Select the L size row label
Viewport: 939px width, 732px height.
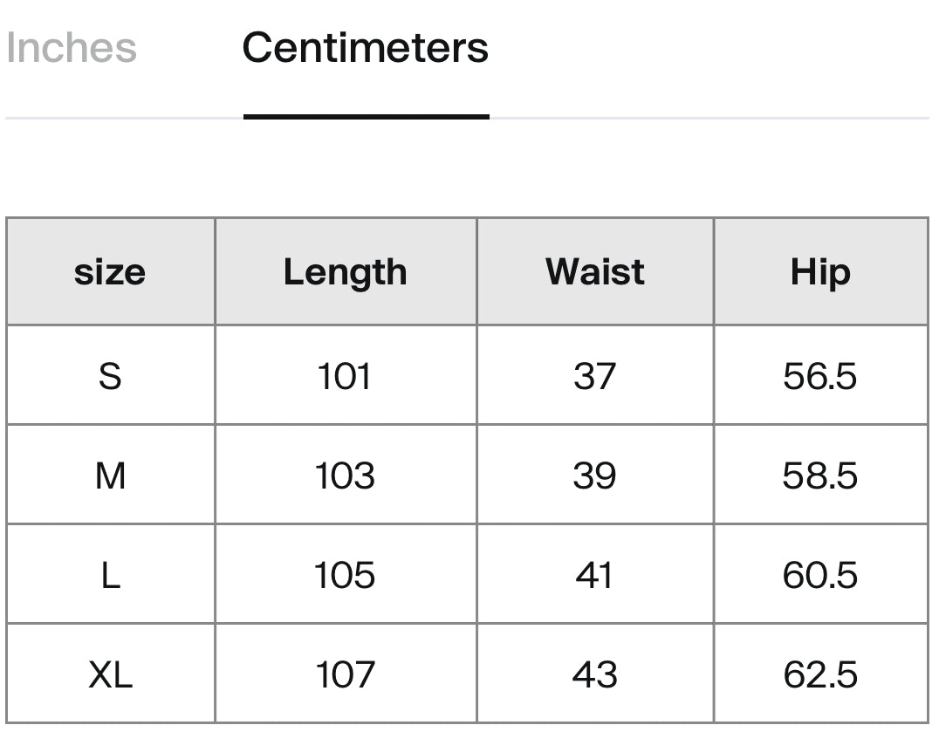pos(110,575)
